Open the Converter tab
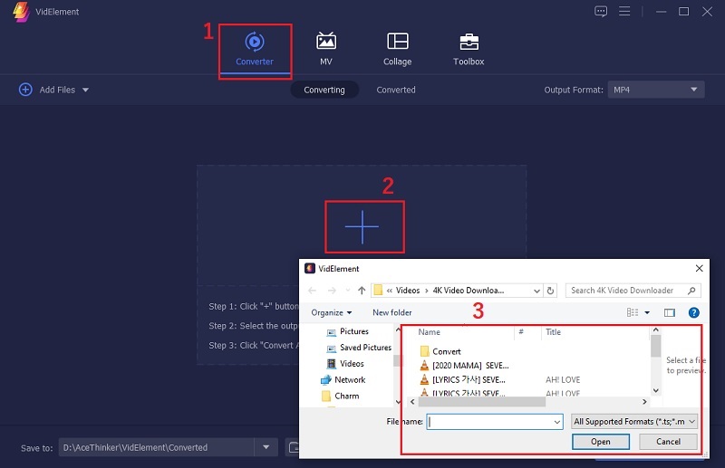 pyautogui.click(x=255, y=50)
